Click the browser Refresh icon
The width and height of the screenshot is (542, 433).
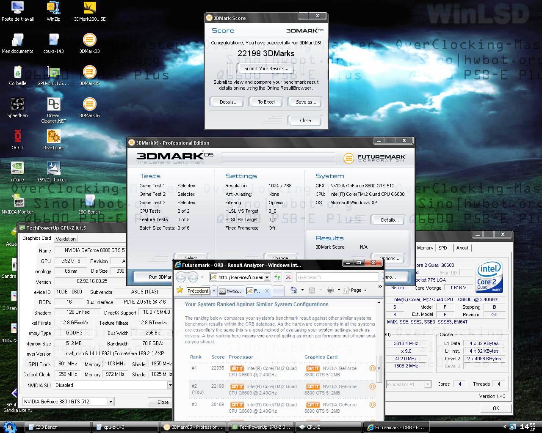[x=277, y=277]
